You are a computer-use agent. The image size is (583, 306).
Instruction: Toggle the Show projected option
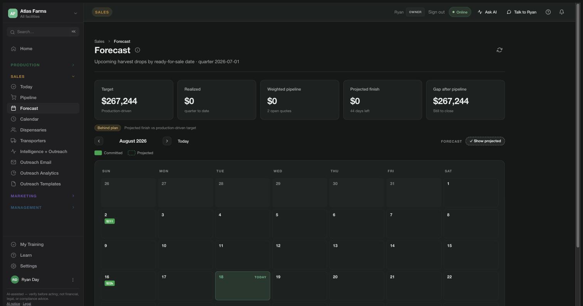tap(485, 141)
